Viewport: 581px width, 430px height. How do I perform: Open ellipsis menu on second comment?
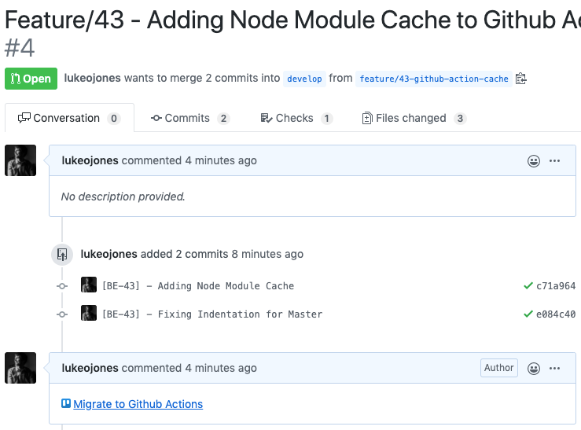point(554,368)
